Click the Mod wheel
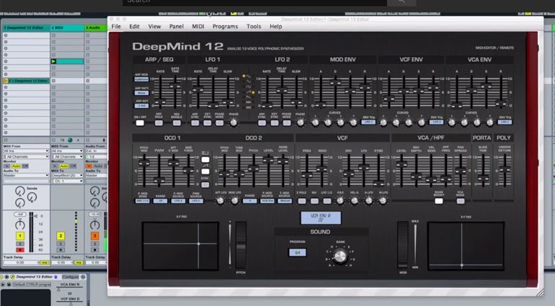Image resolution: width=555 pixels, height=306 pixels. (x=403, y=245)
